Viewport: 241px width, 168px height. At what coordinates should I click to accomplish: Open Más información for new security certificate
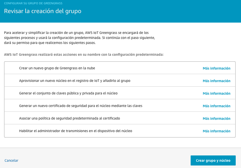[216, 106]
